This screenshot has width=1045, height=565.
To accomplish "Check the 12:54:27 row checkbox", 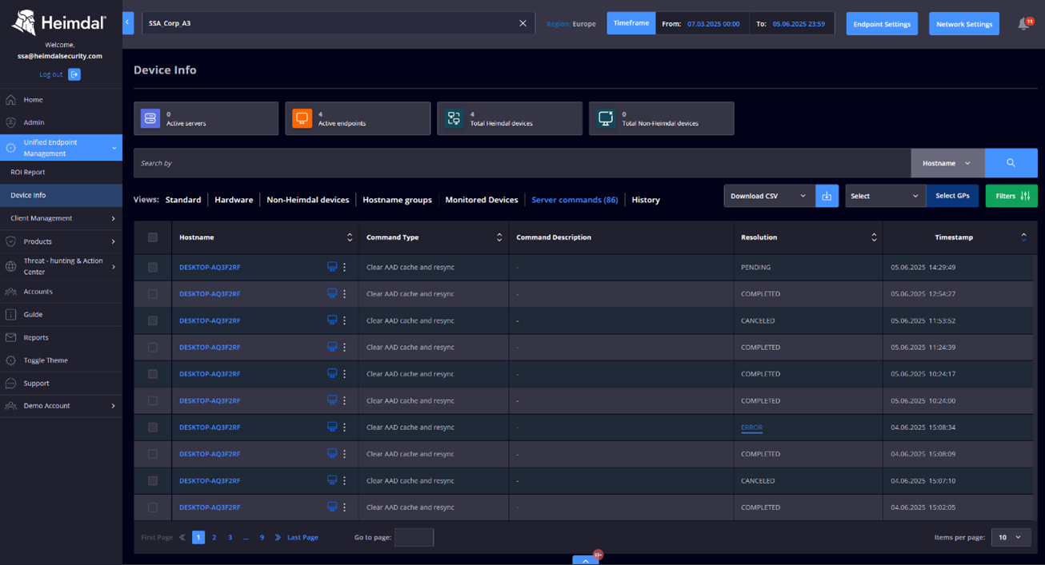I will (153, 294).
